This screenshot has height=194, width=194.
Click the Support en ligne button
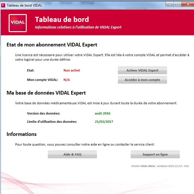click(x=155, y=154)
